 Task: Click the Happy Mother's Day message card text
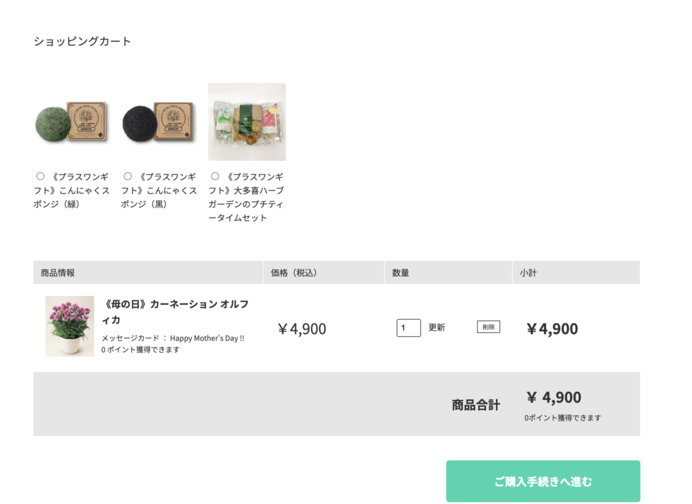click(172, 338)
